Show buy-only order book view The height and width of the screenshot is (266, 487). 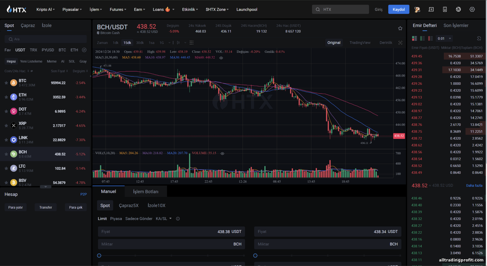(422, 38)
